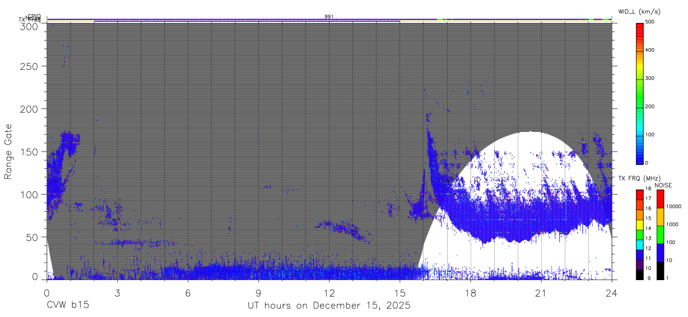688x317 pixels.
Task: Click the "11" label on TX FRQ legend
Action: coord(648,259)
